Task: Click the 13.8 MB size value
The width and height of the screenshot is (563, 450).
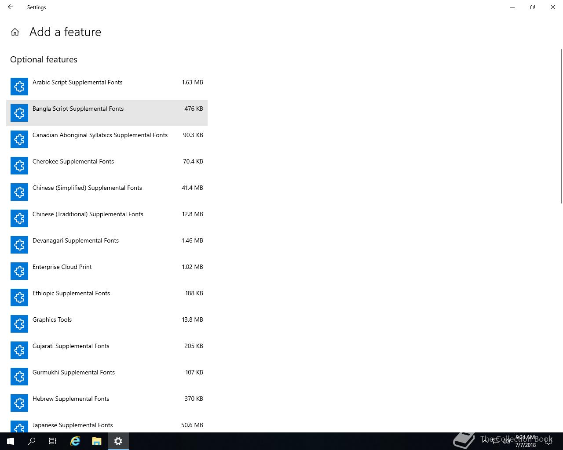Action: (x=193, y=319)
